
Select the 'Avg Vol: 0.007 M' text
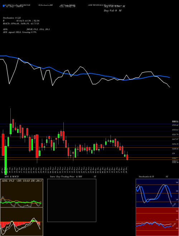coord(114,6)
